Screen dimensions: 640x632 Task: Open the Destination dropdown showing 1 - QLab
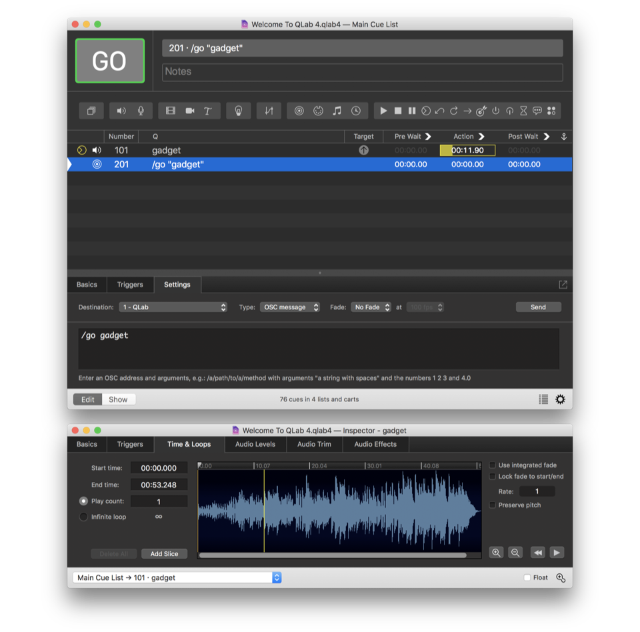173,307
